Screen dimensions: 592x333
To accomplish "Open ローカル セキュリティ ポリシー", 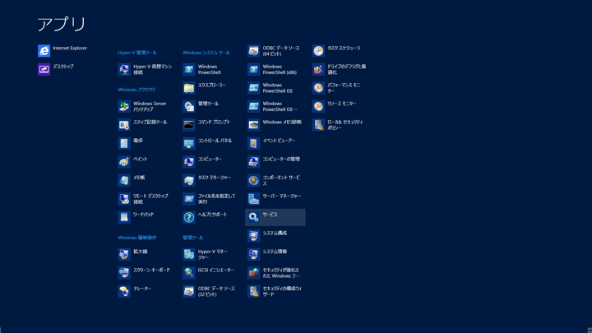I will [x=340, y=125].
